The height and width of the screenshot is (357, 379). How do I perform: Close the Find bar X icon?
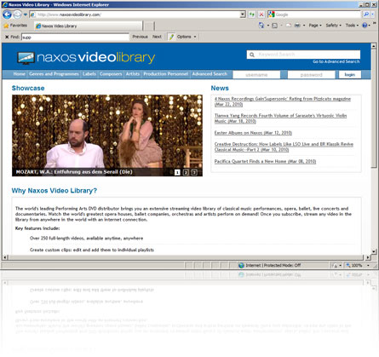[x=7, y=37]
